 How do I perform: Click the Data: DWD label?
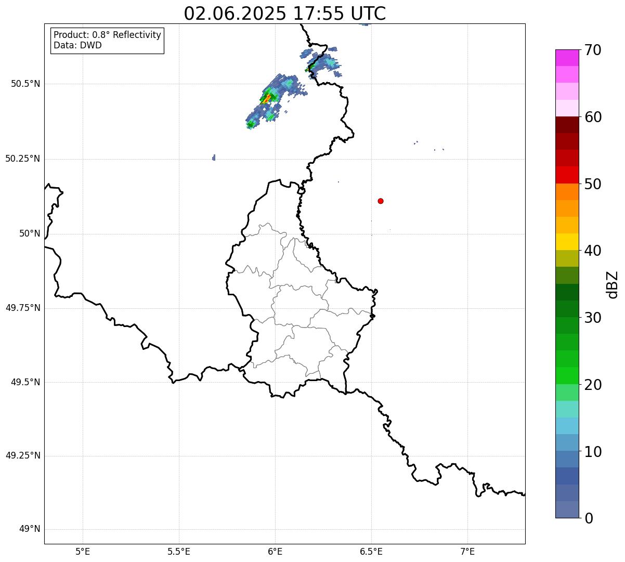[77, 45]
